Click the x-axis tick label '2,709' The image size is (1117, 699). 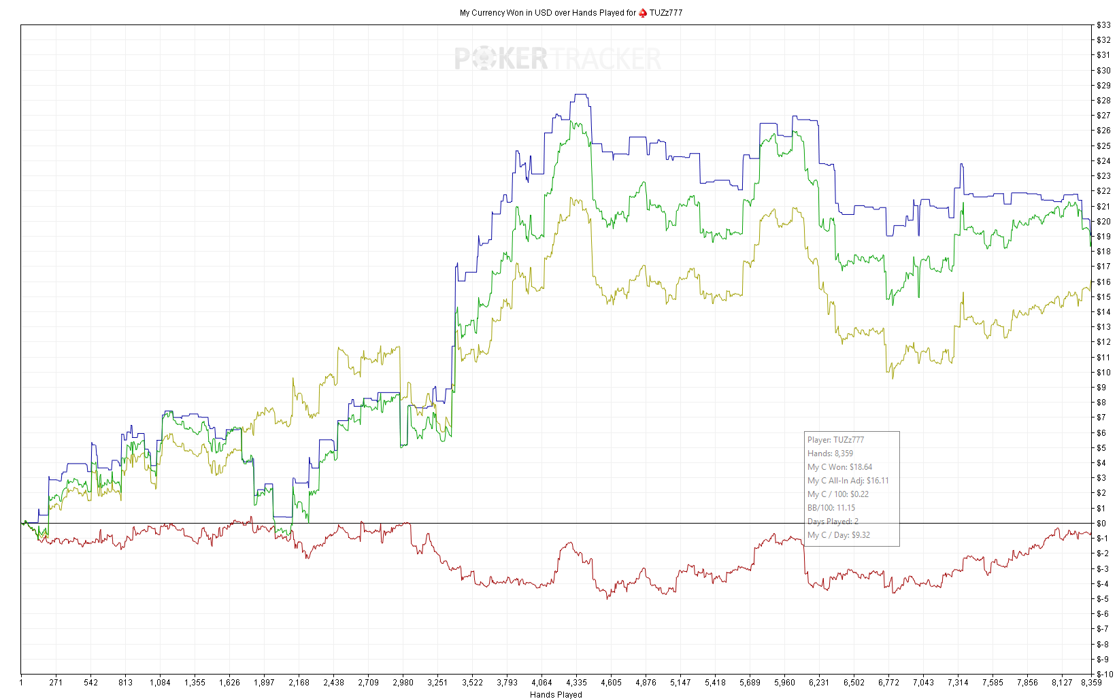(368, 683)
